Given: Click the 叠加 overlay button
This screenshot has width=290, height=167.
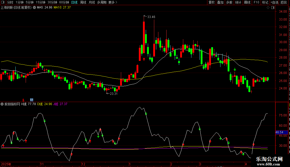Looking at the screenshot, I should click(220, 2).
